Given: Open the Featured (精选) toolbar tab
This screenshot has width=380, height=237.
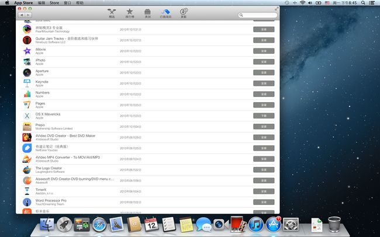Looking at the screenshot, I should (112, 13).
